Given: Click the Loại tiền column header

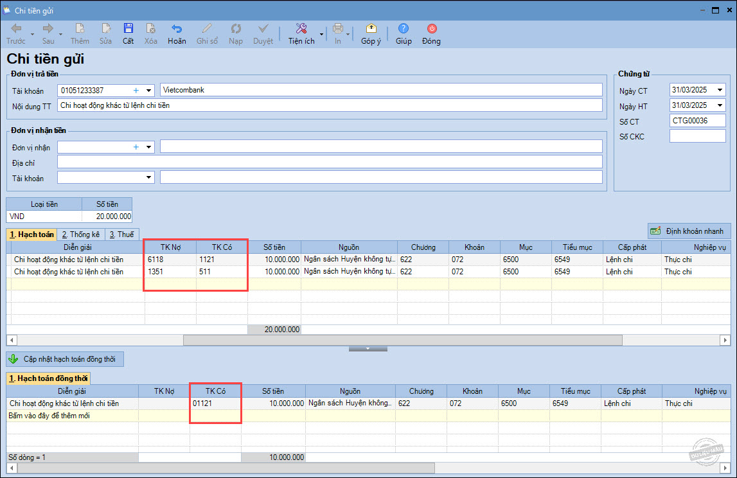Looking at the screenshot, I should 44,204.
